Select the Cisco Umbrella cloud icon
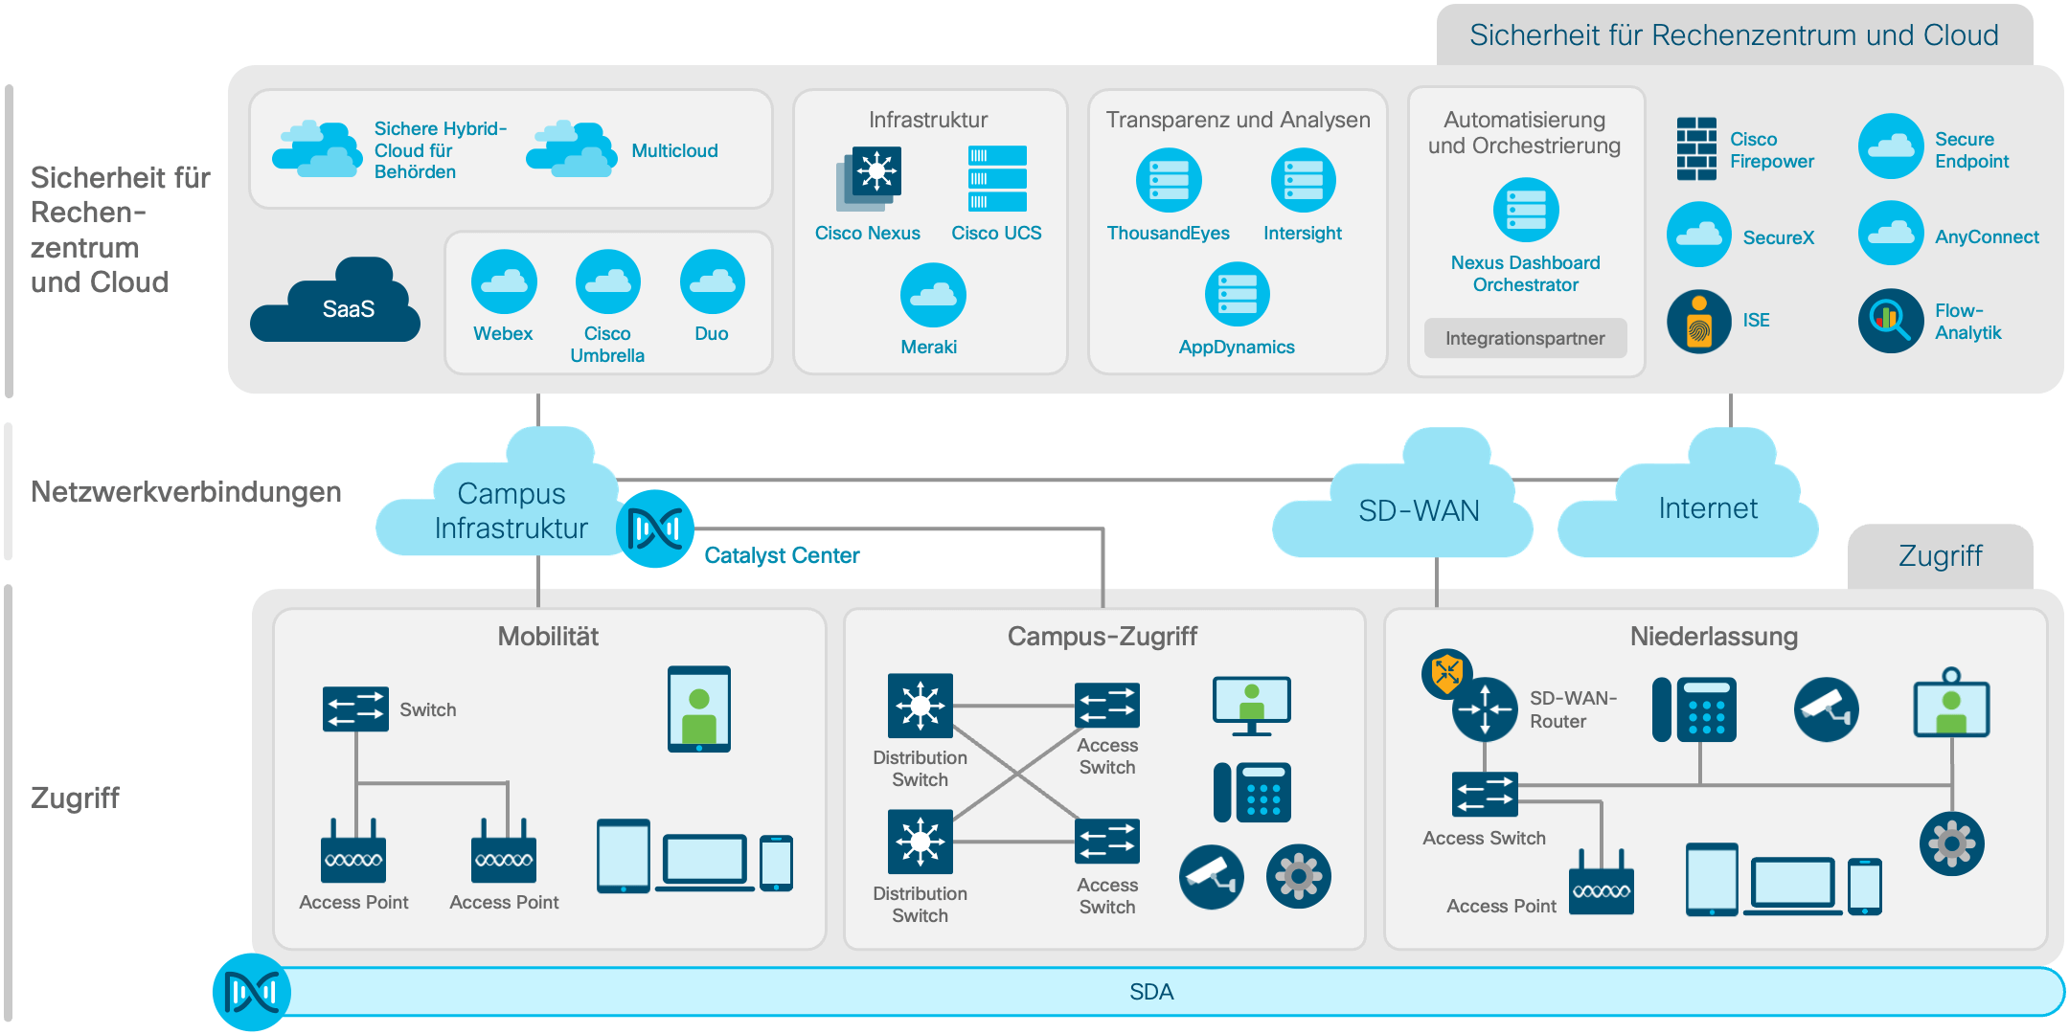This screenshot has height=1034, width=2069. pos(607,281)
